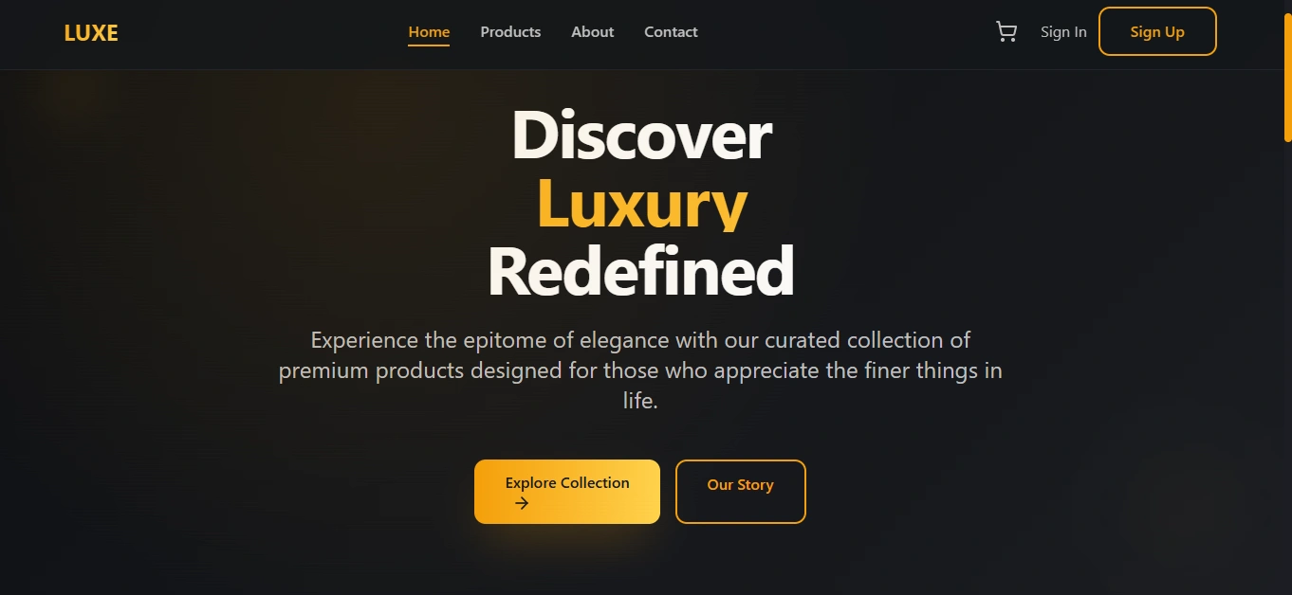Go to the Home nav tab

pyautogui.click(x=429, y=31)
